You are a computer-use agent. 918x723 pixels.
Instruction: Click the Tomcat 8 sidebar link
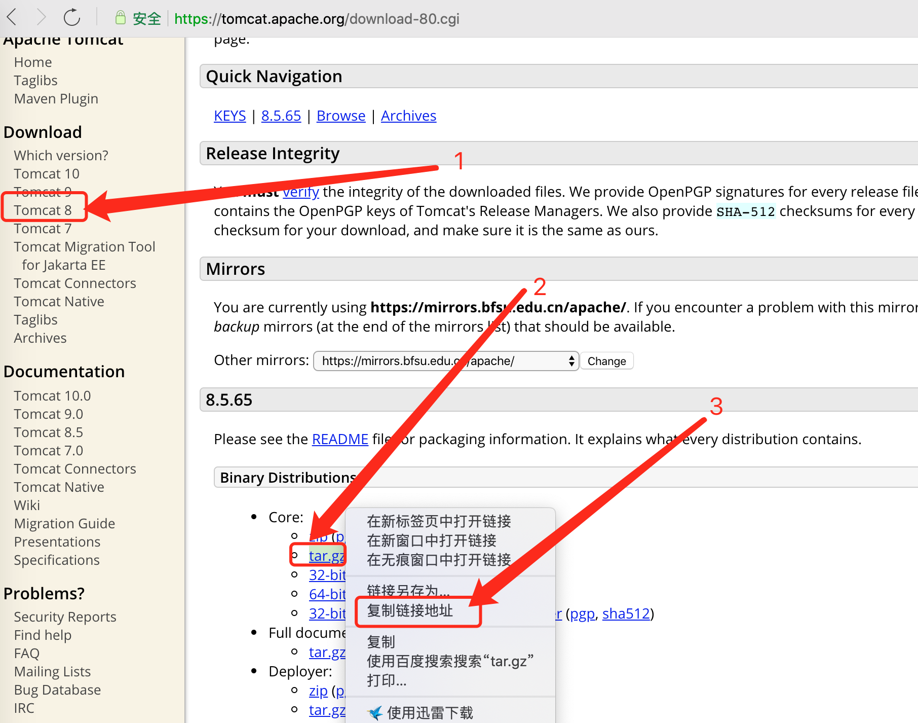43,210
